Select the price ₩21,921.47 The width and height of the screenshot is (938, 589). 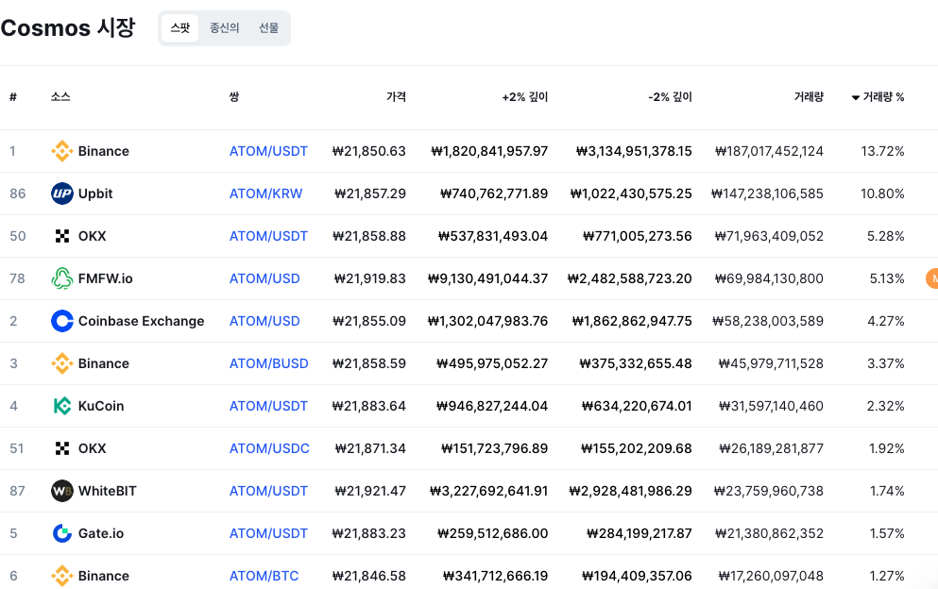tap(369, 491)
